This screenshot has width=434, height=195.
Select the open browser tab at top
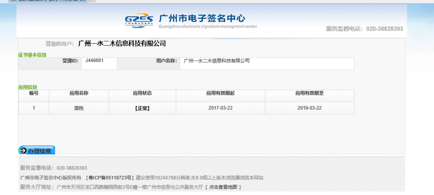(x=51, y=1)
